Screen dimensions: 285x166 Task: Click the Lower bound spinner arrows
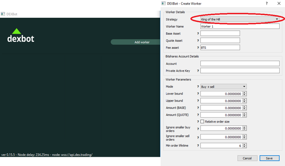click(244, 94)
